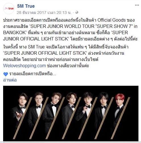Expand the post with อ่านต่อ
This screenshot has height=143, width=141.
pos(10,80)
